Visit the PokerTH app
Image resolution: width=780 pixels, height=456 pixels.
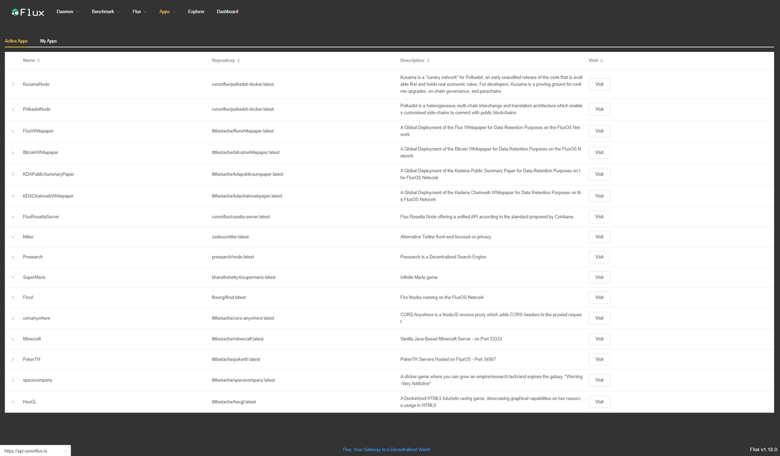pyautogui.click(x=599, y=359)
